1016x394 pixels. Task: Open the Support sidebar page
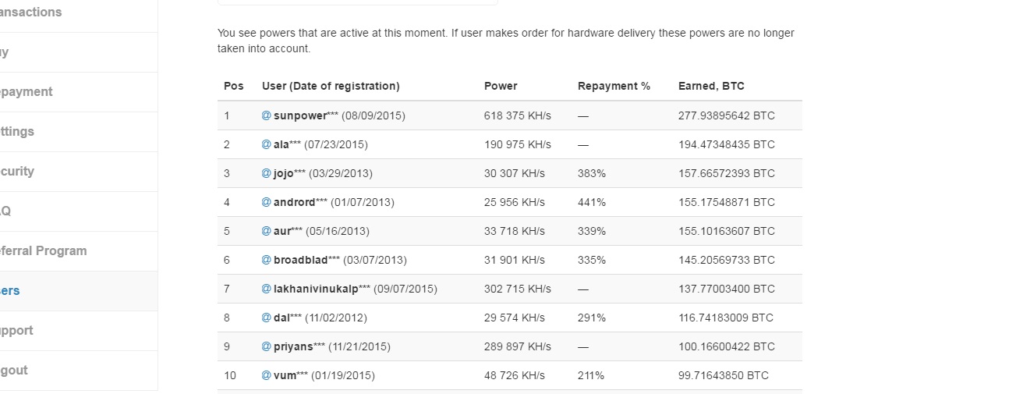point(17,331)
